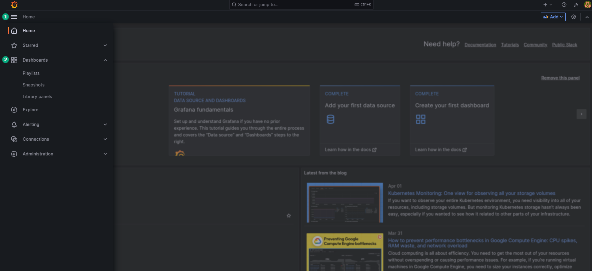Click the Alerting bell icon
The width and height of the screenshot is (592, 271).
click(14, 124)
